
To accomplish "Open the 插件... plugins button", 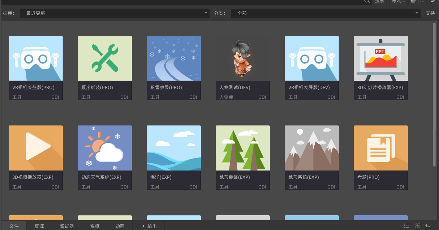I will [417, 1].
